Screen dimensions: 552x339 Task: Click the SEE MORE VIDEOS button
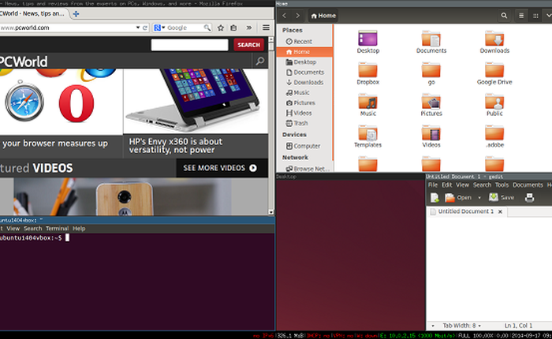point(220,168)
